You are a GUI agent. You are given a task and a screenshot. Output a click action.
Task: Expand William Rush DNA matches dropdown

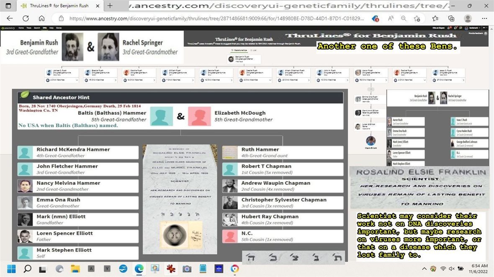[x=193, y=80]
